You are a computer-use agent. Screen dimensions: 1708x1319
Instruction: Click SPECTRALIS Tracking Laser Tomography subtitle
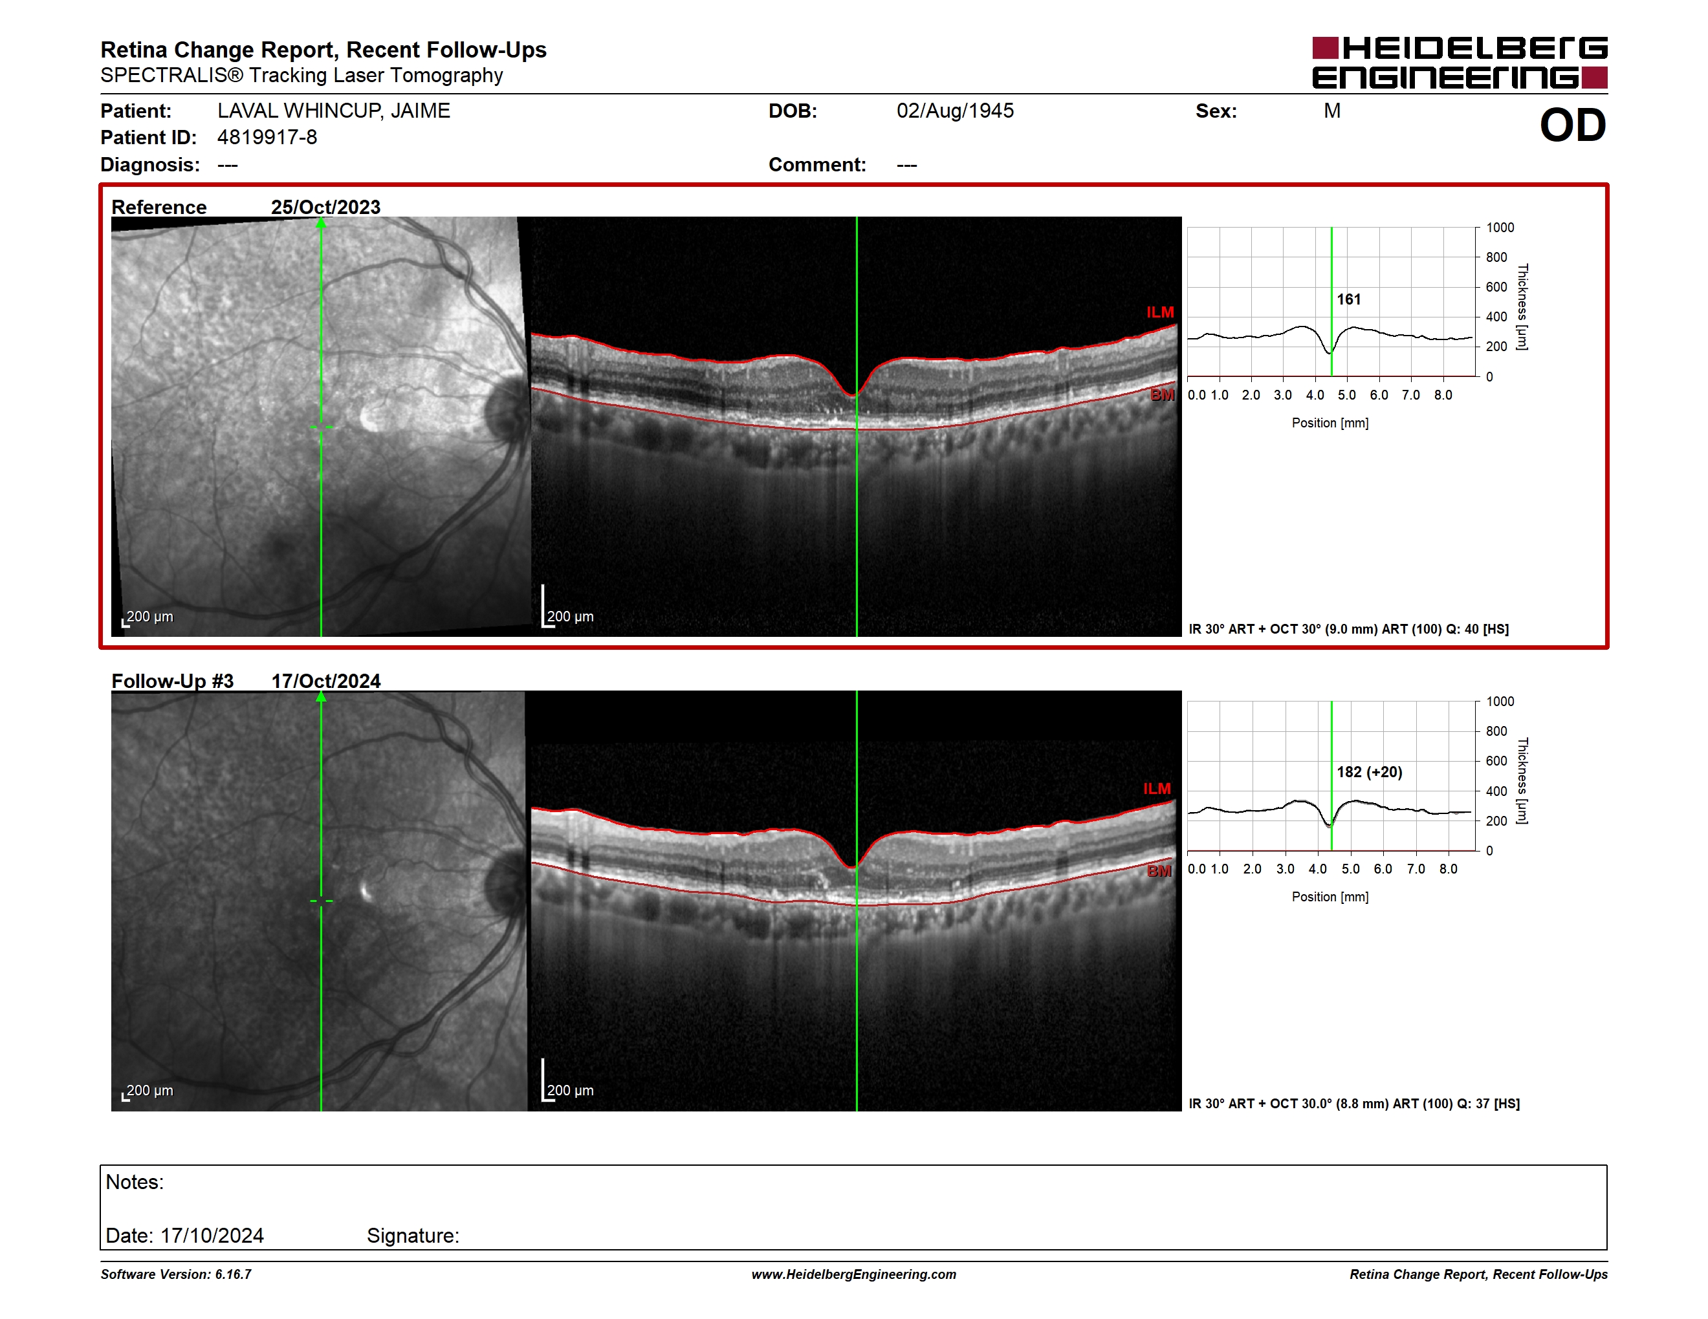(302, 76)
